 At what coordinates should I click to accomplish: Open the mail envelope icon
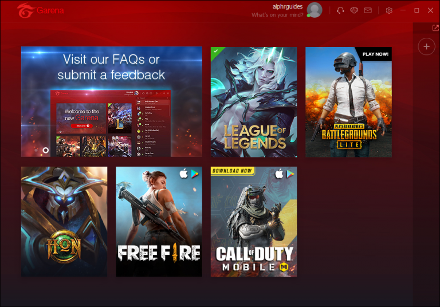(368, 11)
